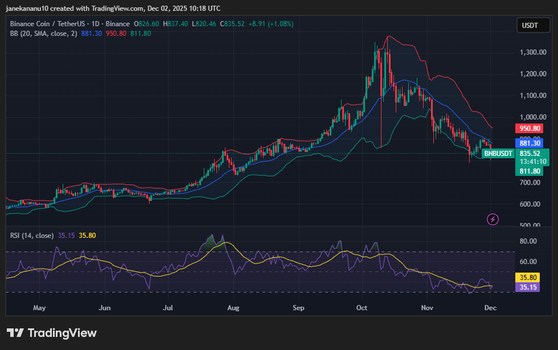The width and height of the screenshot is (558, 350).
Task: Click the Dec label on the time axis
Action: pyautogui.click(x=490, y=308)
